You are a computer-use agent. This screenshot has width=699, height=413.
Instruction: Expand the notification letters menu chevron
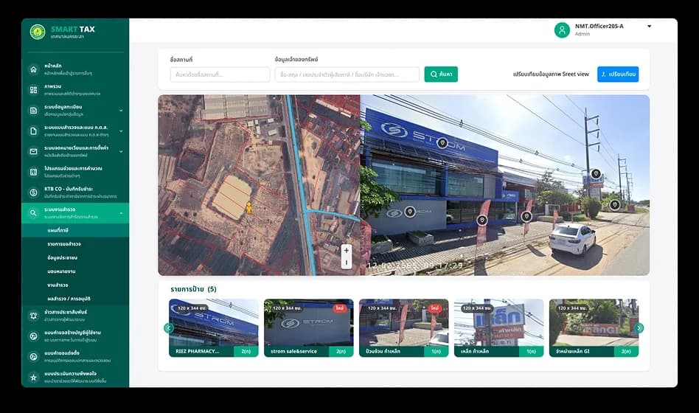pyautogui.click(x=121, y=152)
